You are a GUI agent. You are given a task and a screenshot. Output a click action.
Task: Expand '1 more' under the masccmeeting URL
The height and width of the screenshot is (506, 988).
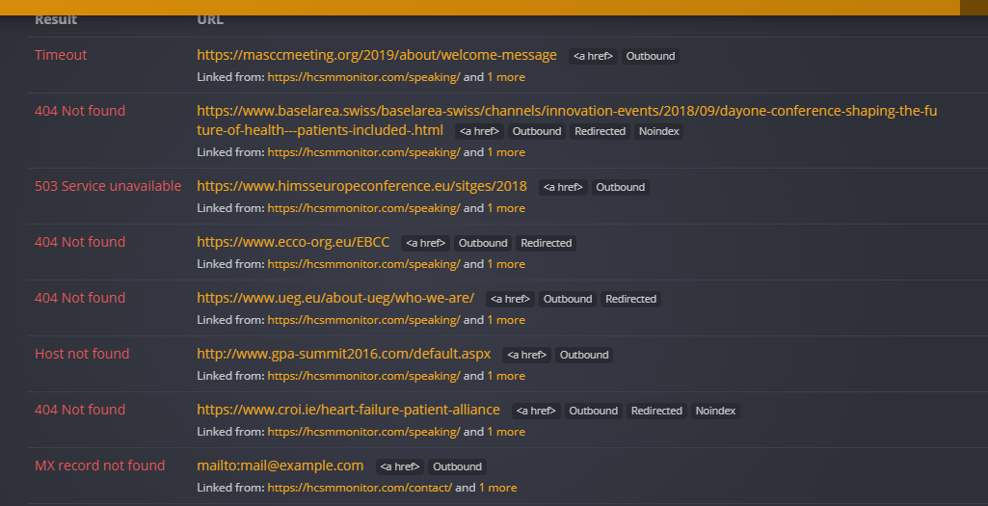click(506, 77)
